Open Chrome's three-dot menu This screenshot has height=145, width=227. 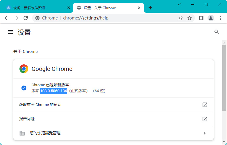tap(220, 18)
